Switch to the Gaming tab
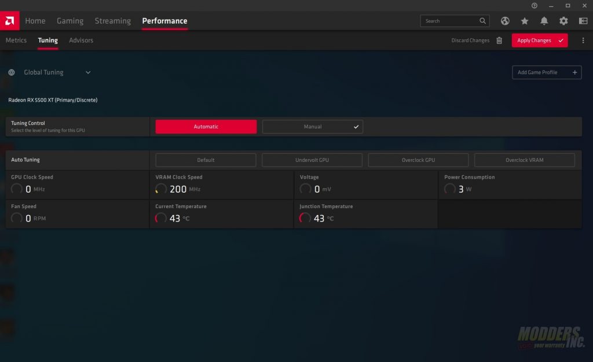 coord(70,21)
